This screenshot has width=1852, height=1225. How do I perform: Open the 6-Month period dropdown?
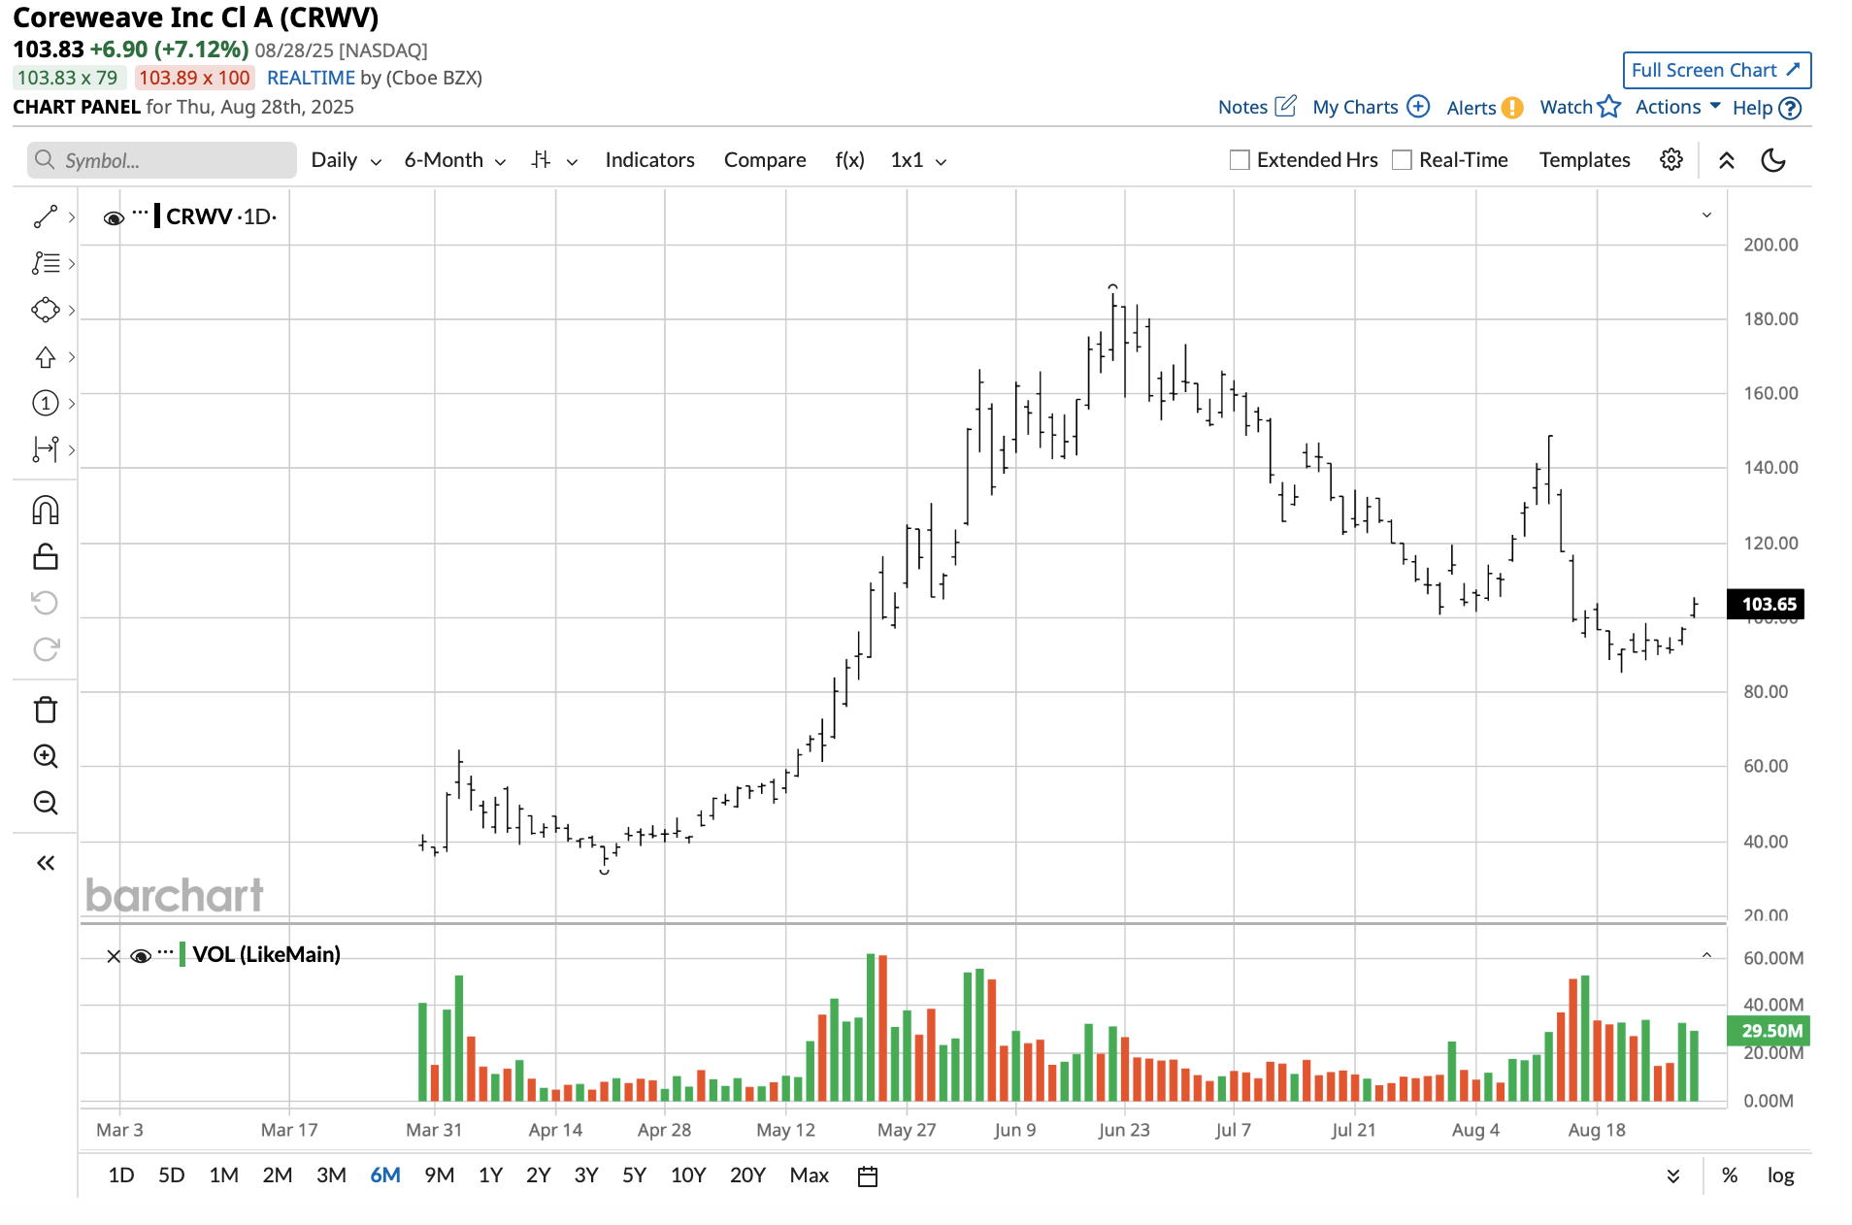[455, 160]
